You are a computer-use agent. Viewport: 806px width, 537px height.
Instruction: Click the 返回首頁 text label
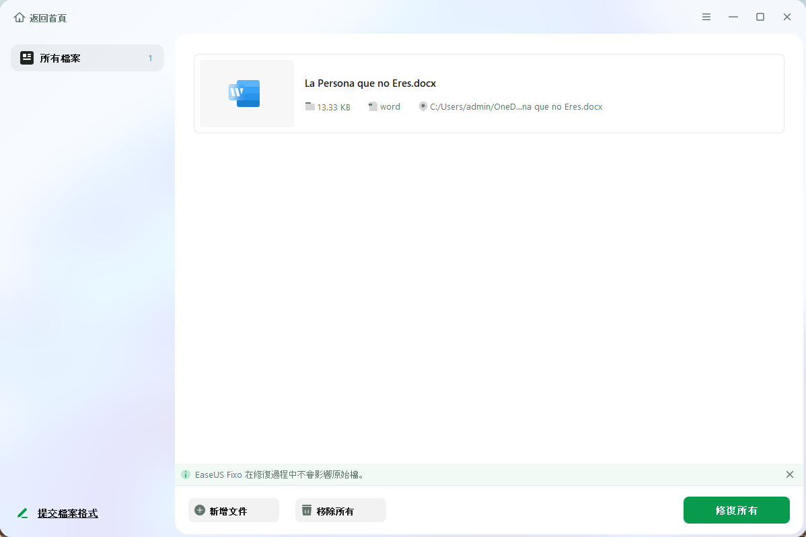48,18
